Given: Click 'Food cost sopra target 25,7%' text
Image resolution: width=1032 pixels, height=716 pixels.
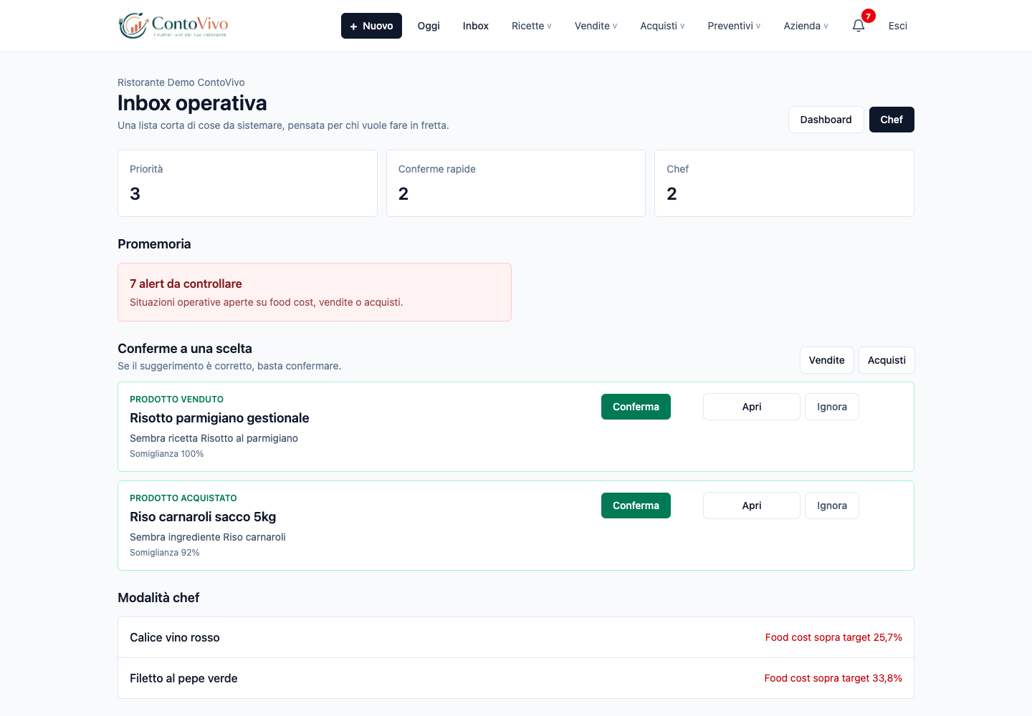Looking at the screenshot, I should click(833, 637).
